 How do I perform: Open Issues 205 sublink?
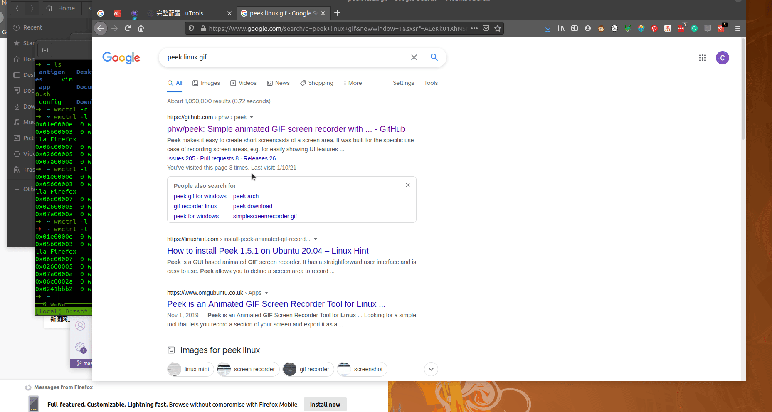coord(181,158)
